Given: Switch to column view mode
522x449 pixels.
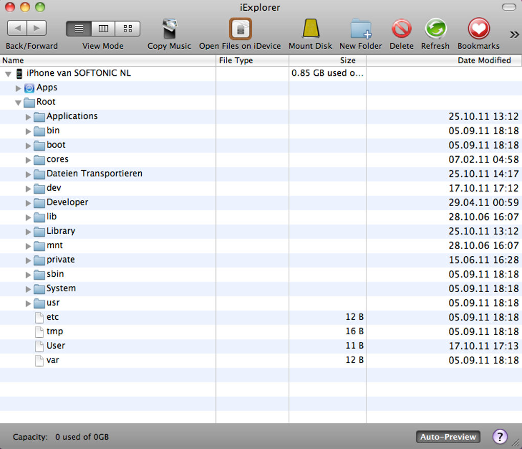Looking at the screenshot, I should 102,28.
